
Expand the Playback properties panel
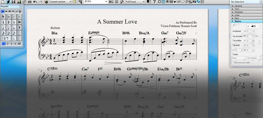(247, 12)
